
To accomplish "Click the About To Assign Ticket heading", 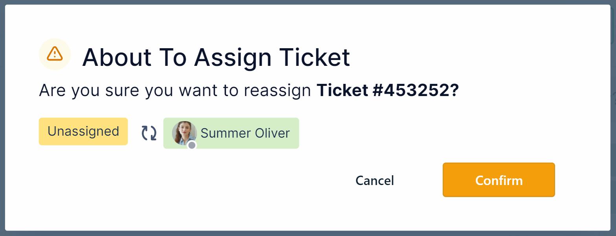I will click(x=216, y=57).
